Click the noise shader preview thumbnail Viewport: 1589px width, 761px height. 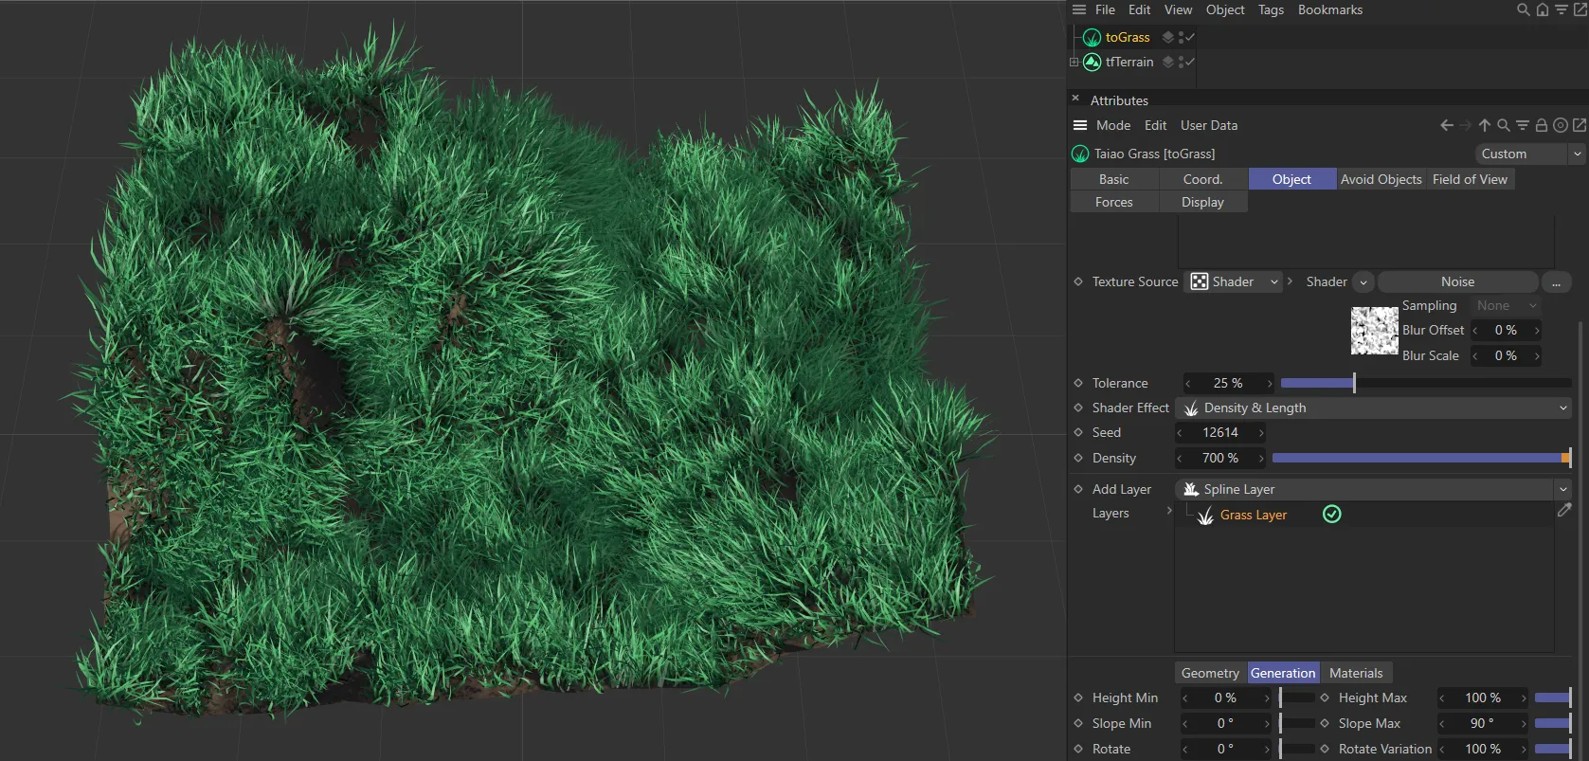[x=1374, y=331]
